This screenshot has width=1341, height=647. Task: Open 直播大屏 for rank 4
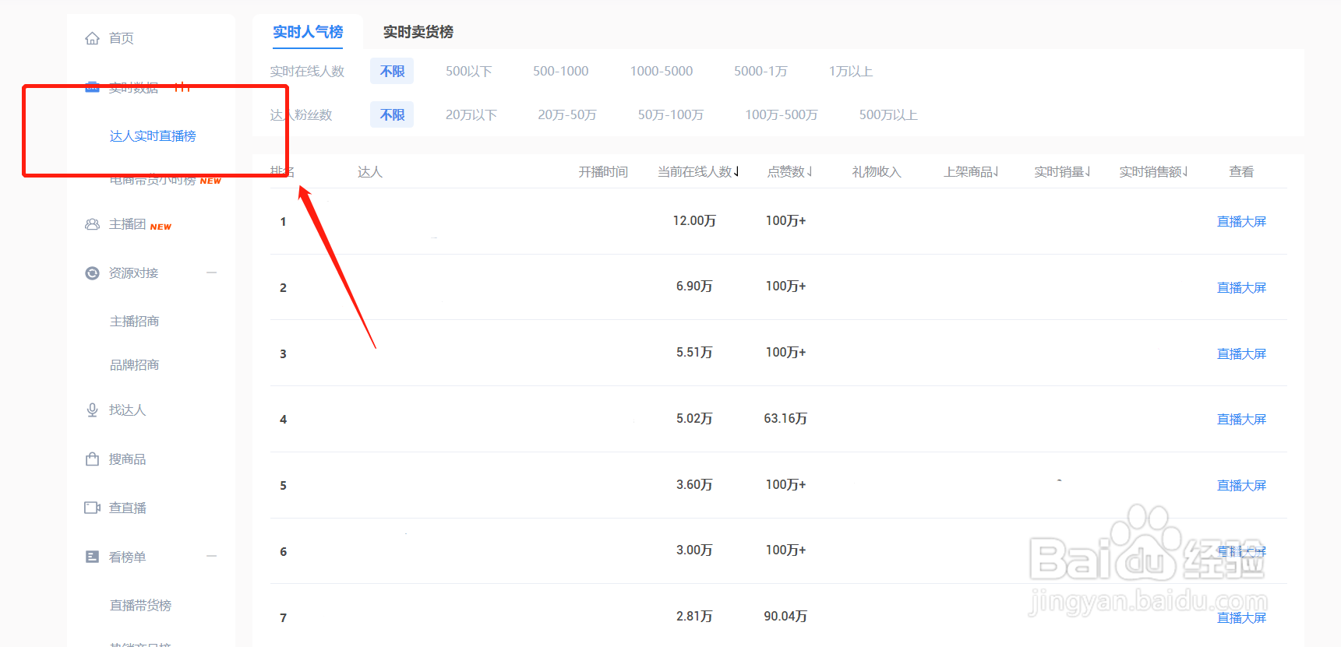click(1242, 420)
